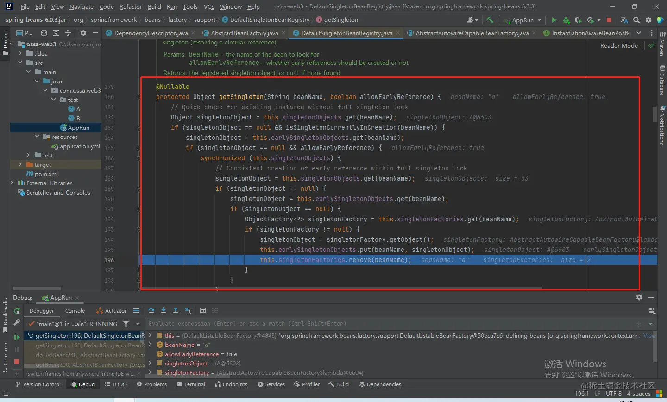Toggle the Database side tool window
667x402 pixels.
click(x=662, y=81)
